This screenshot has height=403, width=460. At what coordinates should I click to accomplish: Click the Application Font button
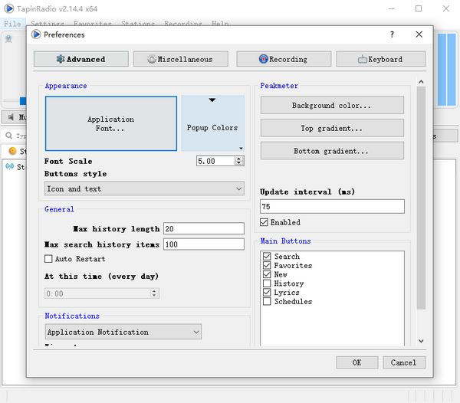(x=111, y=124)
